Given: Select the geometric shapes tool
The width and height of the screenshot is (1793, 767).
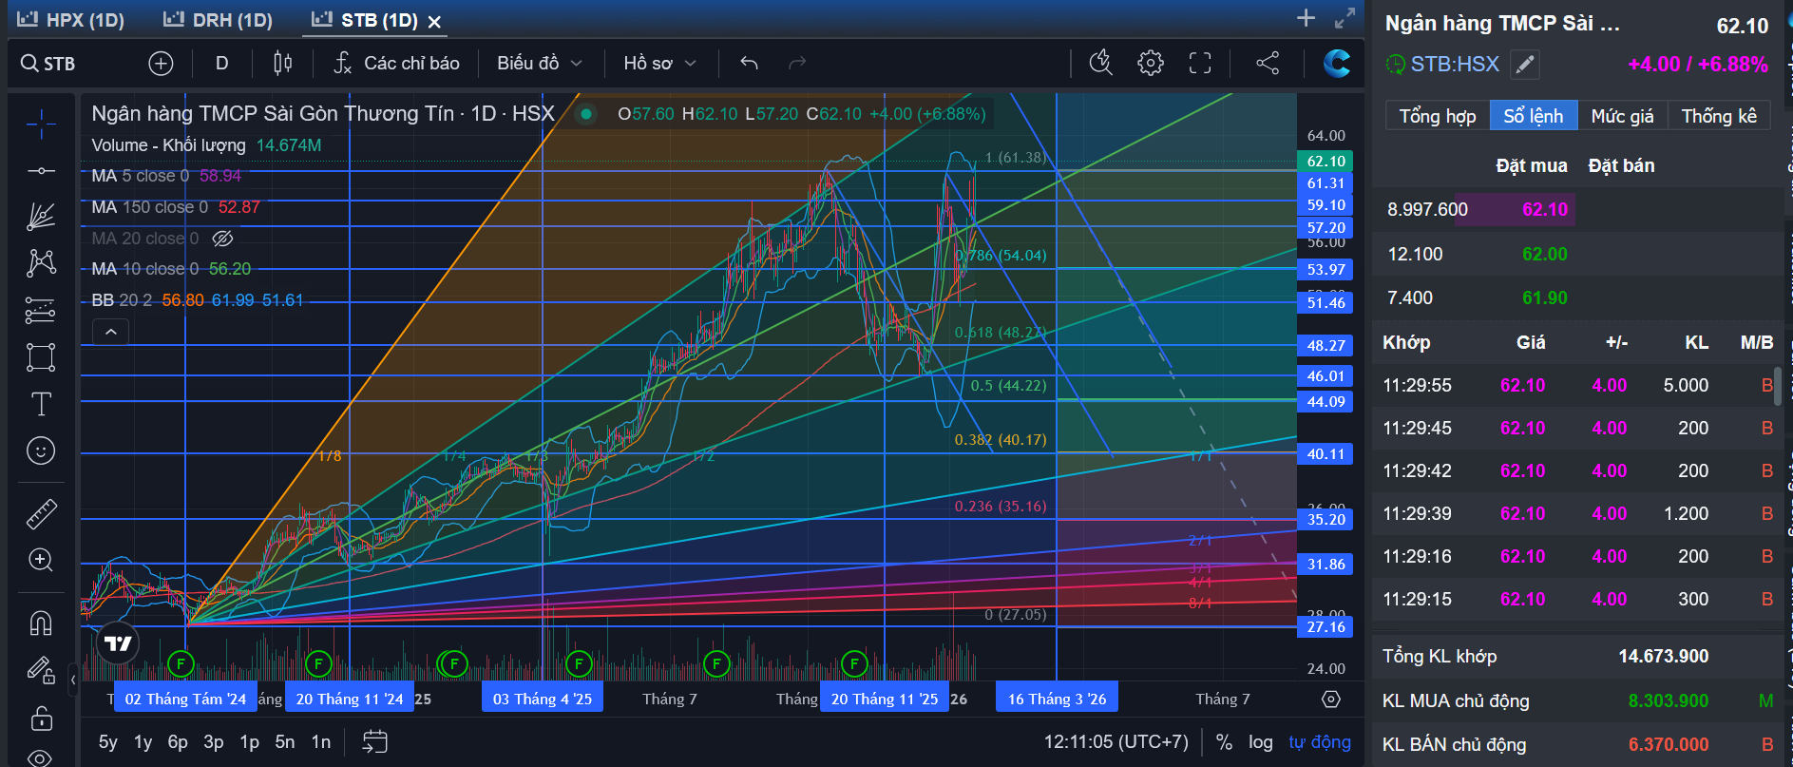Looking at the screenshot, I should 41,357.
